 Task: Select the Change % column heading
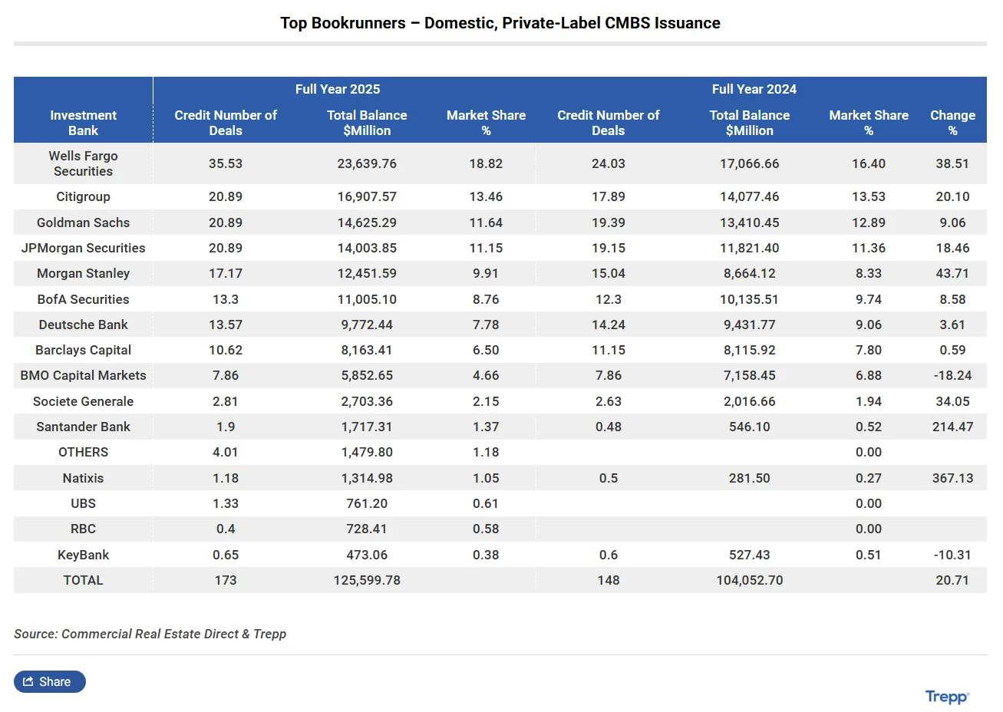952,123
